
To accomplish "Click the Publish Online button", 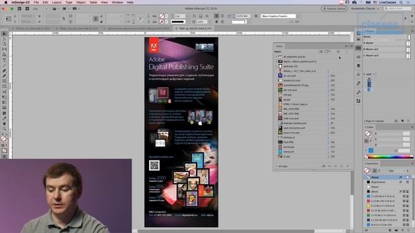I will 334,8.
